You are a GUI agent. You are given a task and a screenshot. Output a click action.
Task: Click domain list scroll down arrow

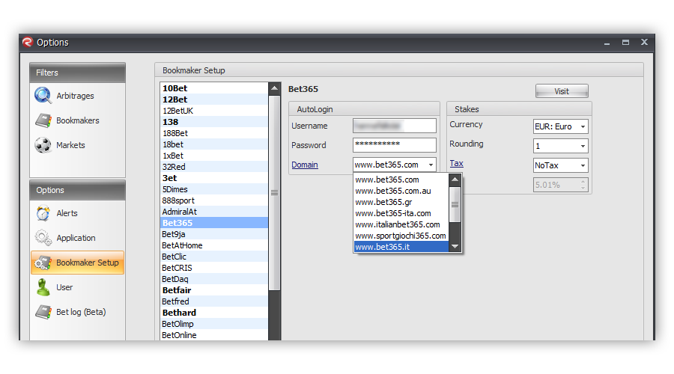pyautogui.click(x=455, y=247)
